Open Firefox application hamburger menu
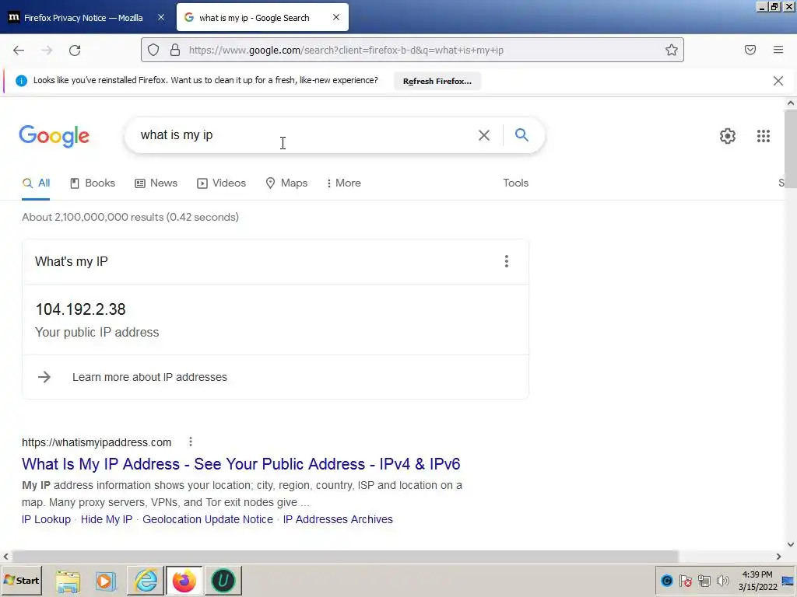This screenshot has width=797, height=597. point(778,50)
